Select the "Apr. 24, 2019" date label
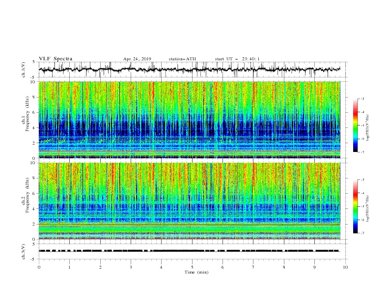This screenshot has height=300, width=389. 137,59
